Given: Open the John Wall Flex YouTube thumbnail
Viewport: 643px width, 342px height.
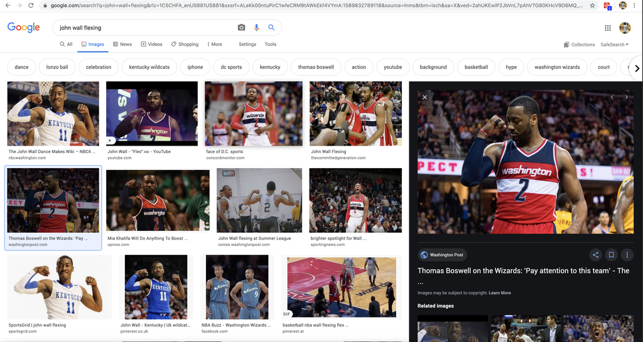Looking at the screenshot, I should (x=152, y=114).
